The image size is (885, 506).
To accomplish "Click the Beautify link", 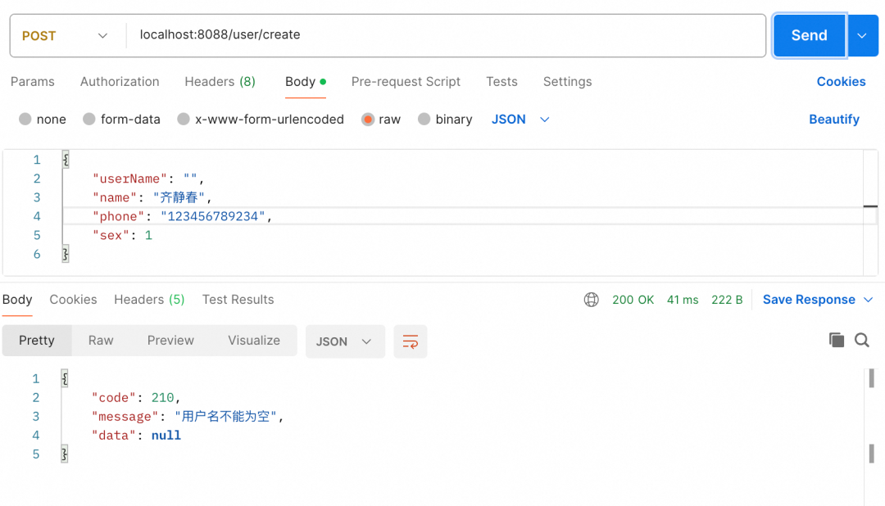I will click(833, 120).
